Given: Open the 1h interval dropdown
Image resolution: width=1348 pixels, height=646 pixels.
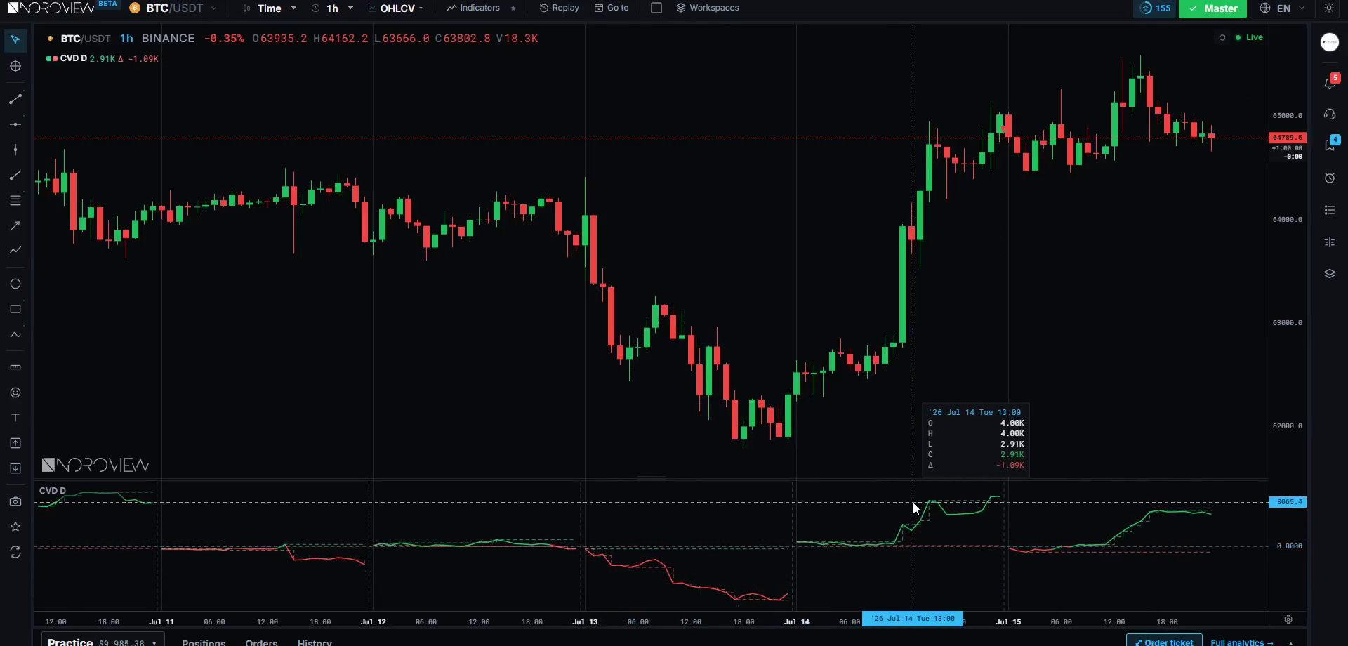Looking at the screenshot, I should pos(333,8).
